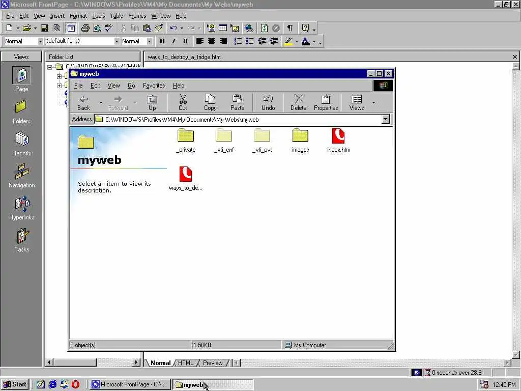
Task: Insert a hyperlink with the globe icon
Action: tap(249, 29)
